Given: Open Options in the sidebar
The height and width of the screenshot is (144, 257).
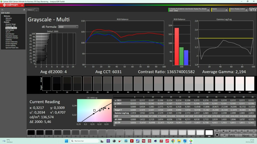Looking at the screenshot, I should point(8,20).
